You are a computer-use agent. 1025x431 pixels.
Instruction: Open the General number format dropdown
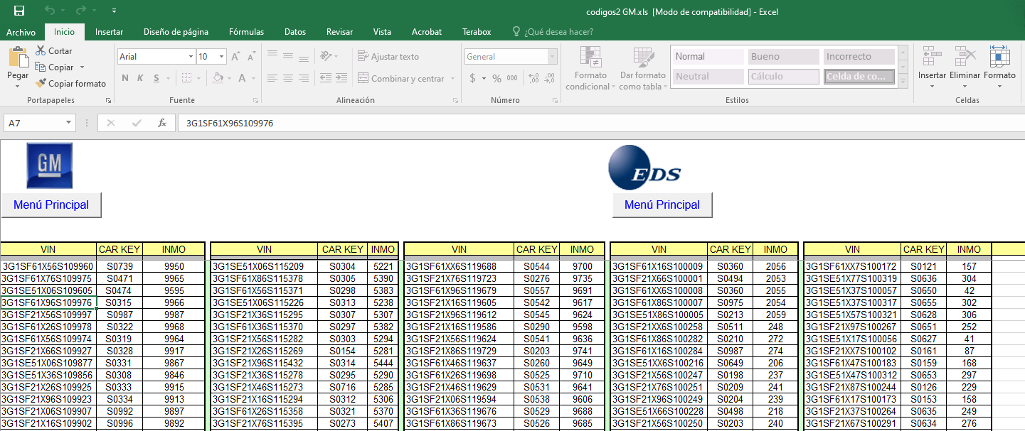[552, 57]
